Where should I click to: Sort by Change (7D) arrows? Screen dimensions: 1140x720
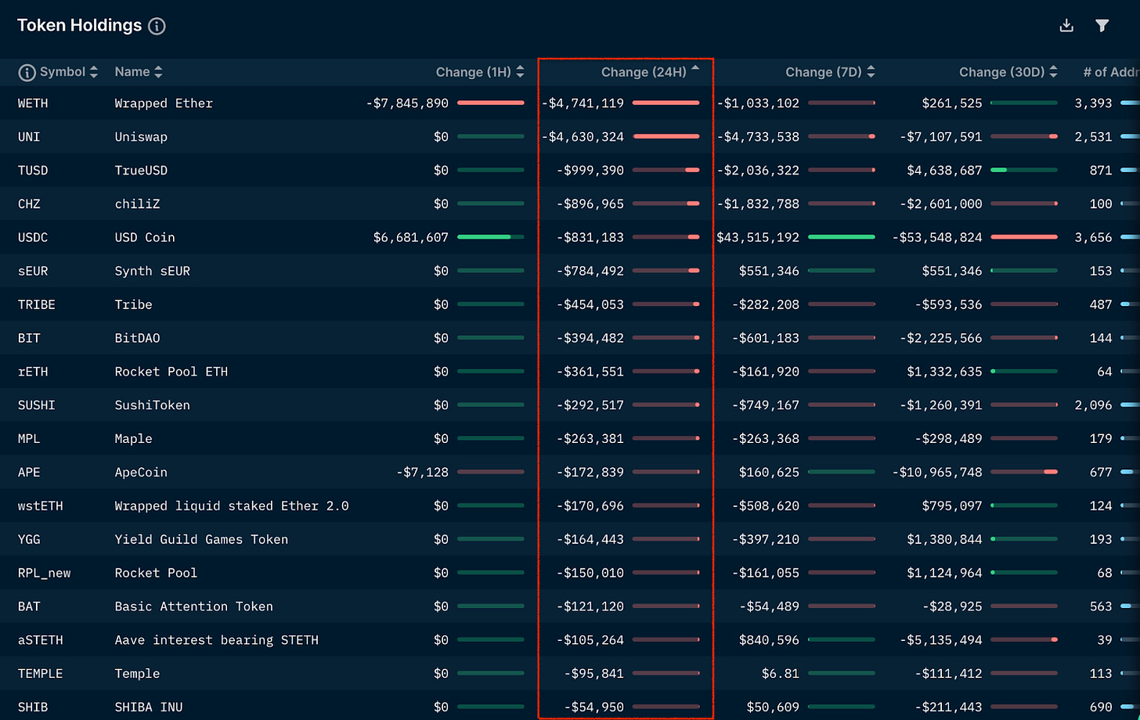(871, 72)
